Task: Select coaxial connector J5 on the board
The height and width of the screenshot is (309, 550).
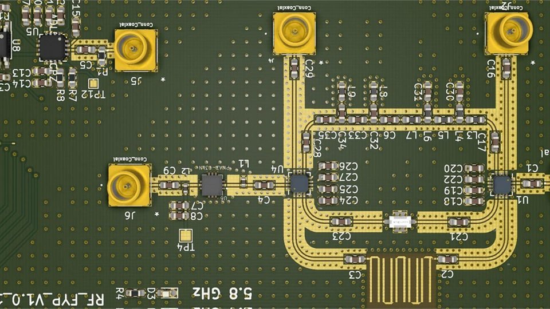Action: (x=136, y=50)
